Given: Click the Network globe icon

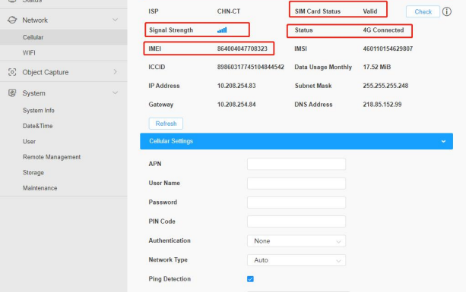Looking at the screenshot, I should pyautogui.click(x=12, y=20).
